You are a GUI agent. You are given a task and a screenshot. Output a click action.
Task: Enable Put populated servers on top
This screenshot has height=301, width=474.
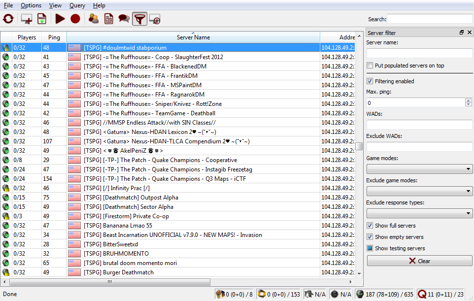click(370, 66)
